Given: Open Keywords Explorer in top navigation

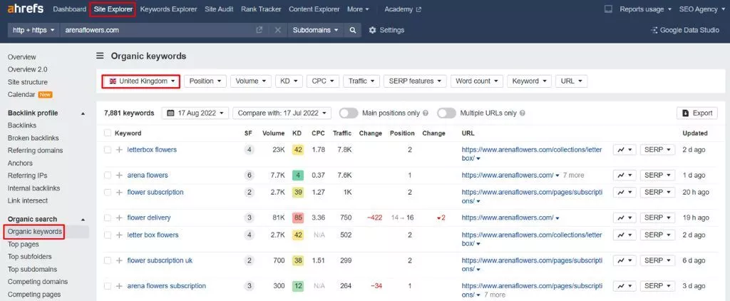Looking at the screenshot, I should (168, 9).
